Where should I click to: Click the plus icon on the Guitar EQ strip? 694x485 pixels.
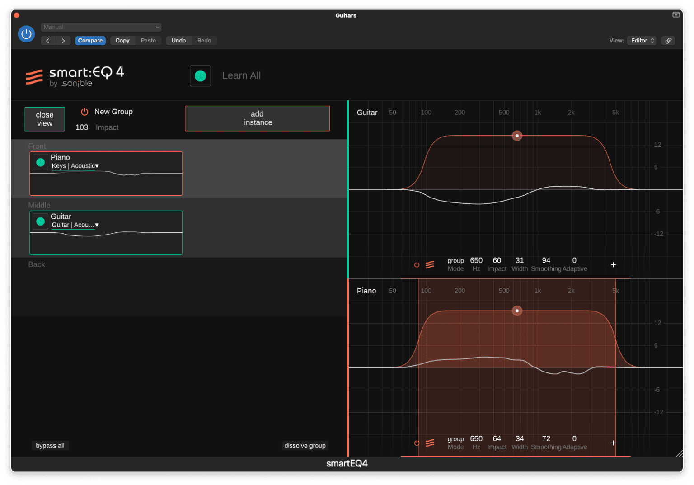click(x=613, y=264)
